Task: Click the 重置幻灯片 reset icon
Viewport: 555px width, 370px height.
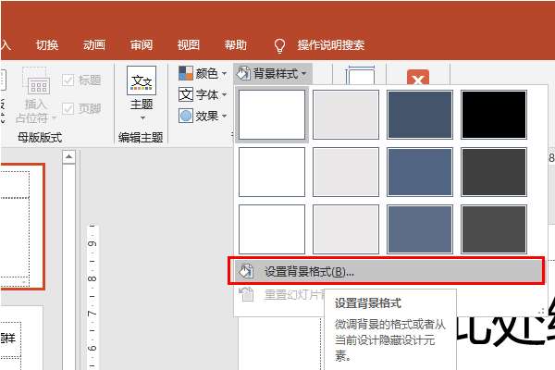Action: point(246,294)
